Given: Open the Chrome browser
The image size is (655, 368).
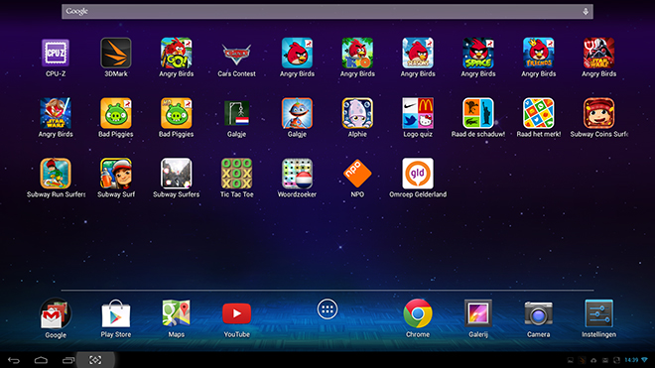Looking at the screenshot, I should click(x=418, y=313).
